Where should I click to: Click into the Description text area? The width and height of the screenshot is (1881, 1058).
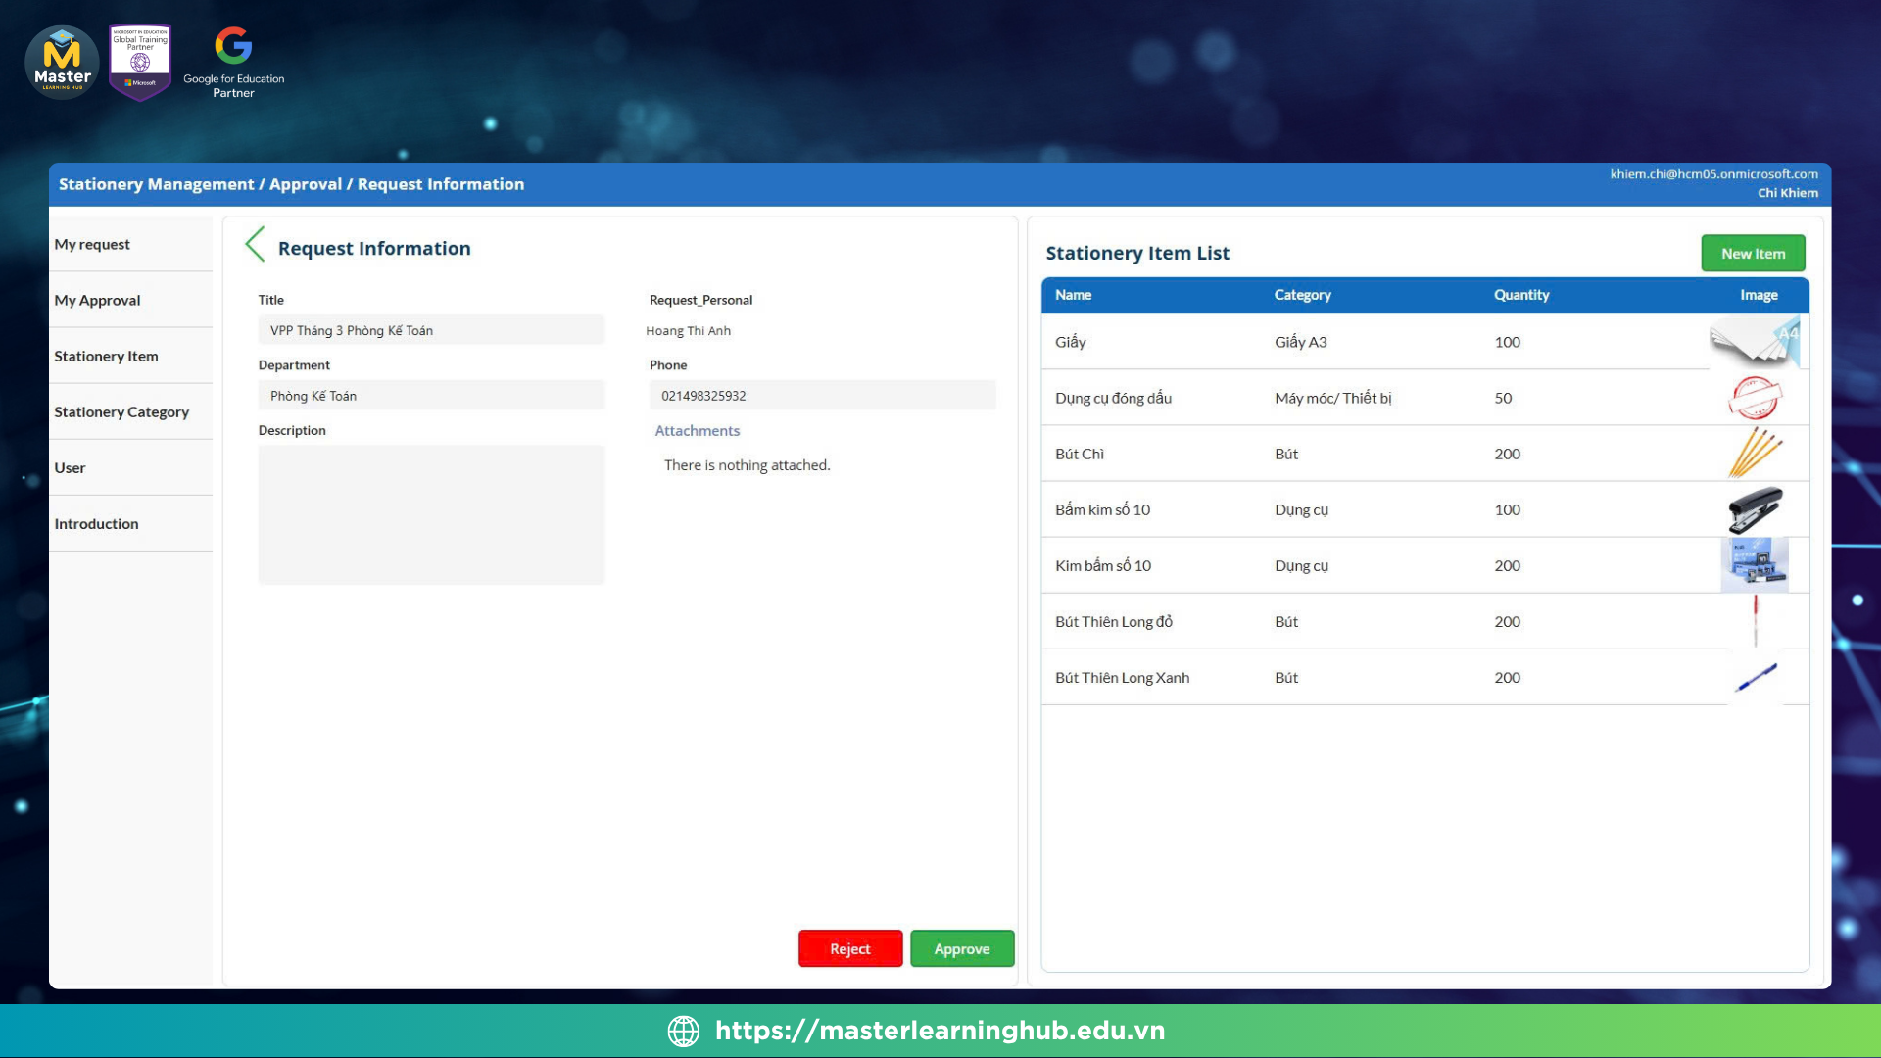(x=431, y=514)
